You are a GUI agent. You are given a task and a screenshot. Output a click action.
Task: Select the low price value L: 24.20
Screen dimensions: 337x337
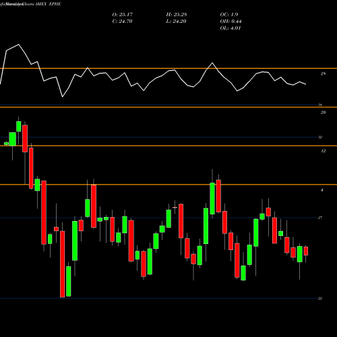click(x=176, y=22)
